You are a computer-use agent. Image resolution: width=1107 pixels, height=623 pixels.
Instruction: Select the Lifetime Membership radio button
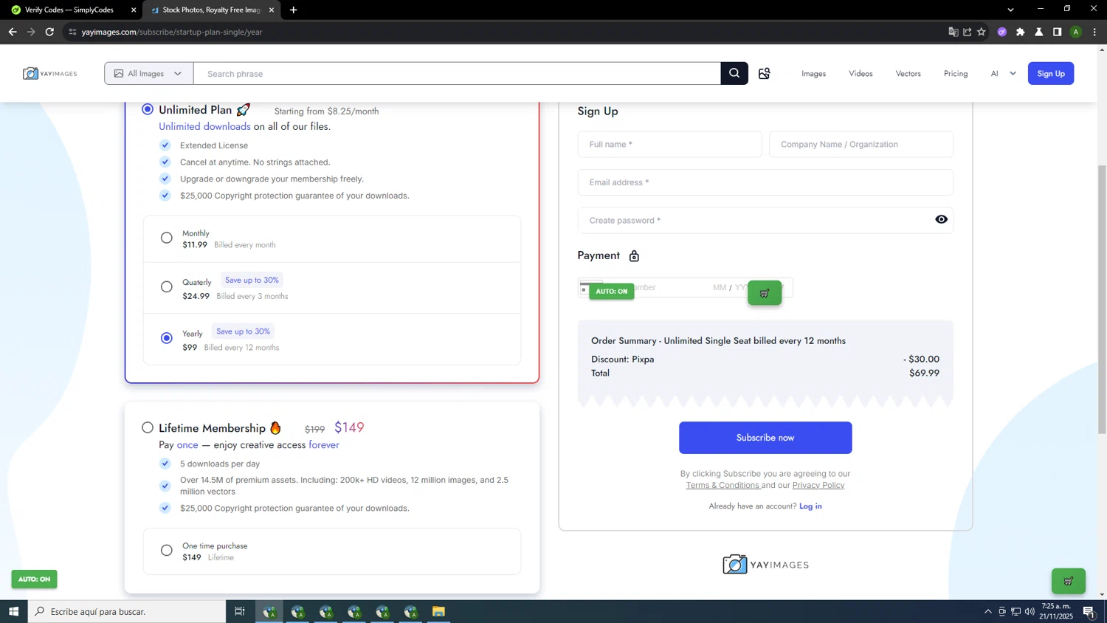(x=148, y=427)
